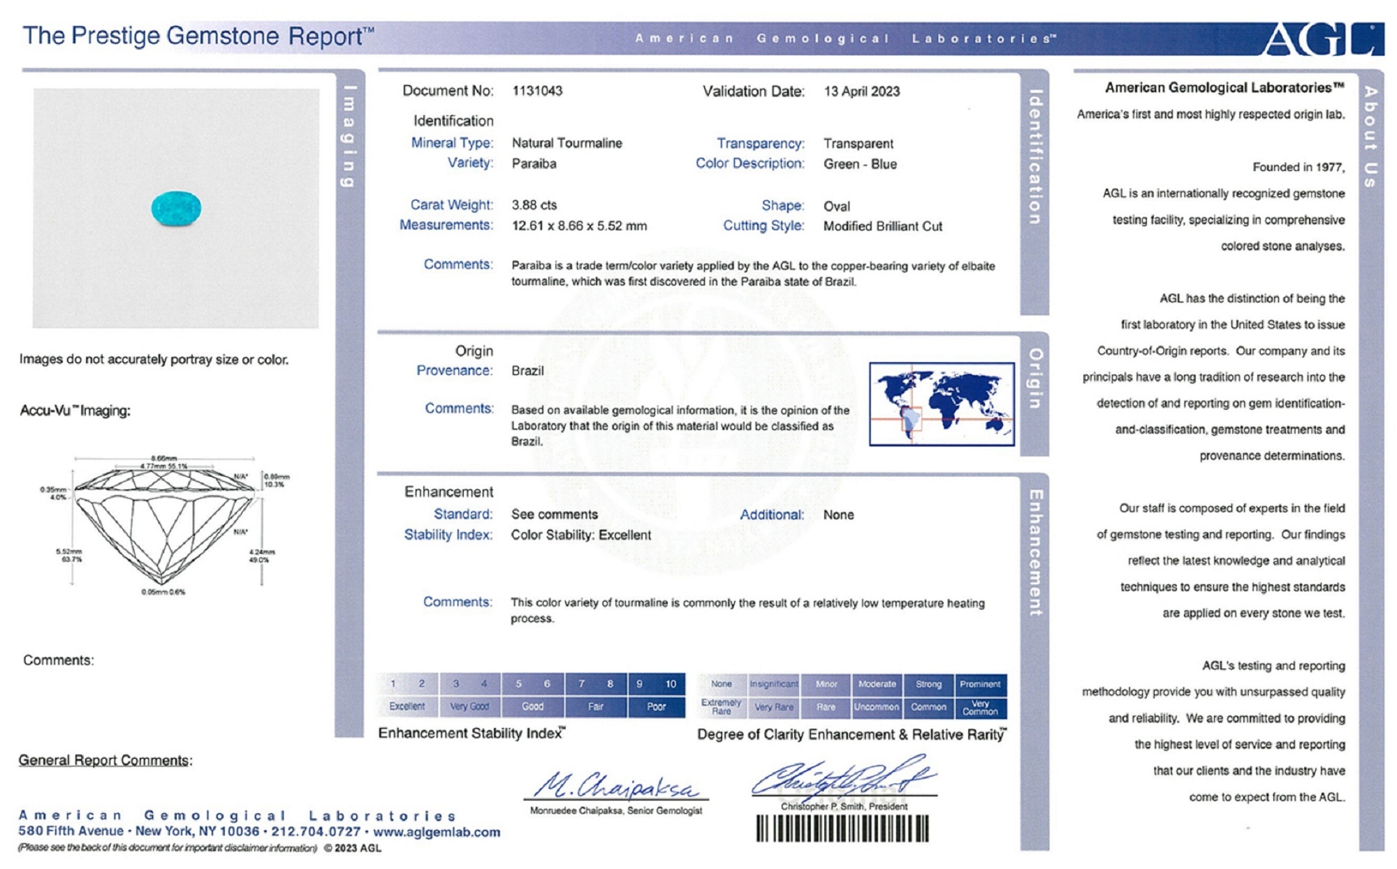Click the Excellent stability index cell
Screen dimensions: 1397x869
pyautogui.click(x=407, y=706)
